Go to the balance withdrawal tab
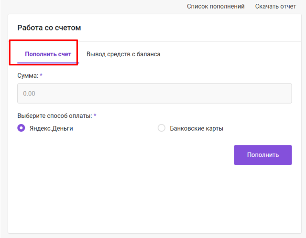 [x=123, y=54]
